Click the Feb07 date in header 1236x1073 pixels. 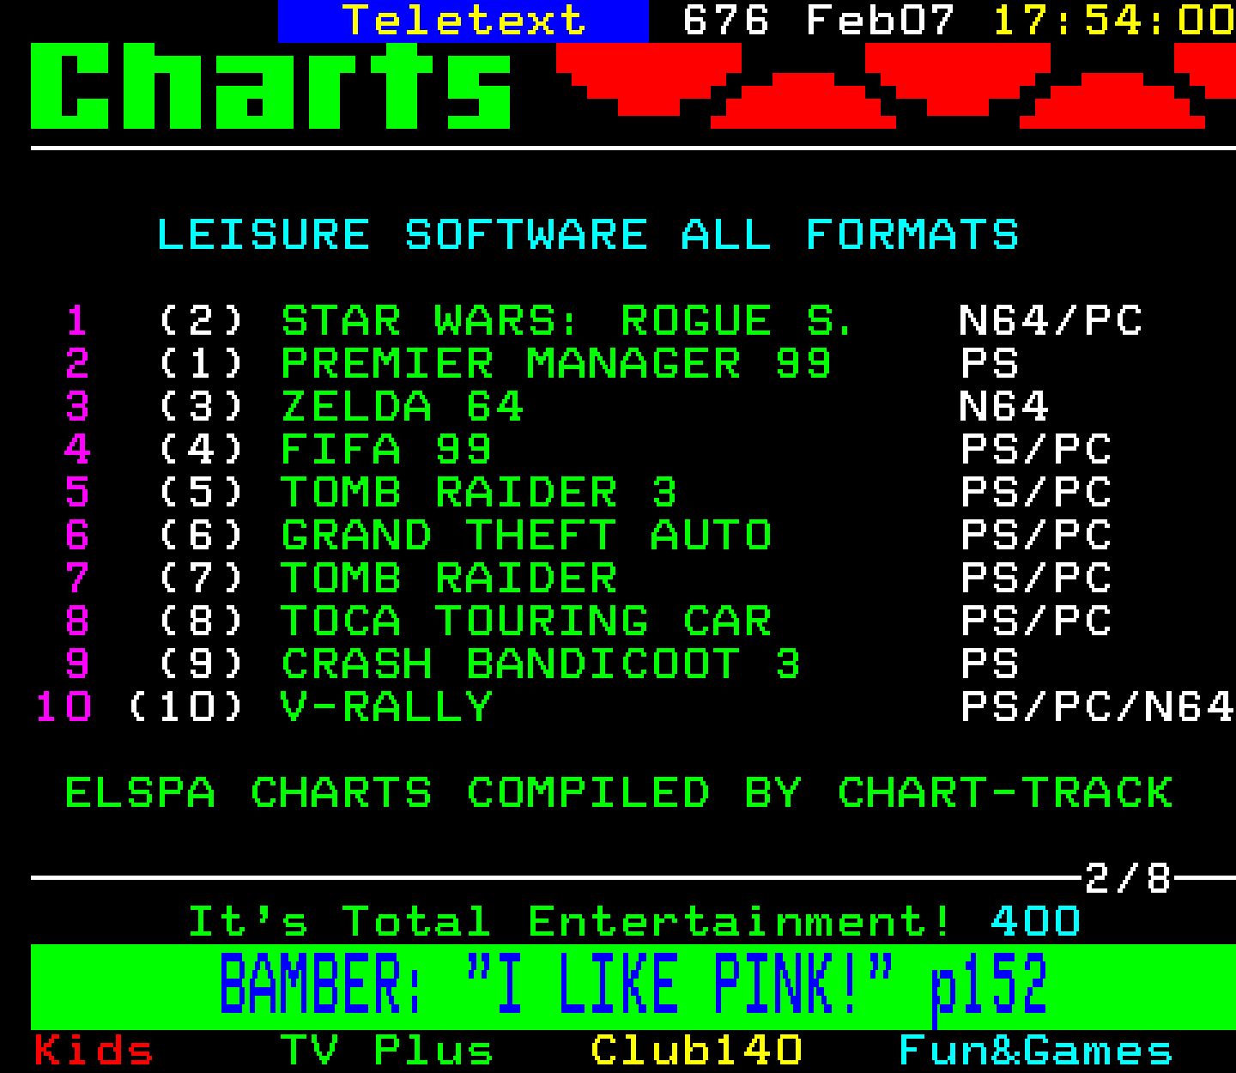881,21
